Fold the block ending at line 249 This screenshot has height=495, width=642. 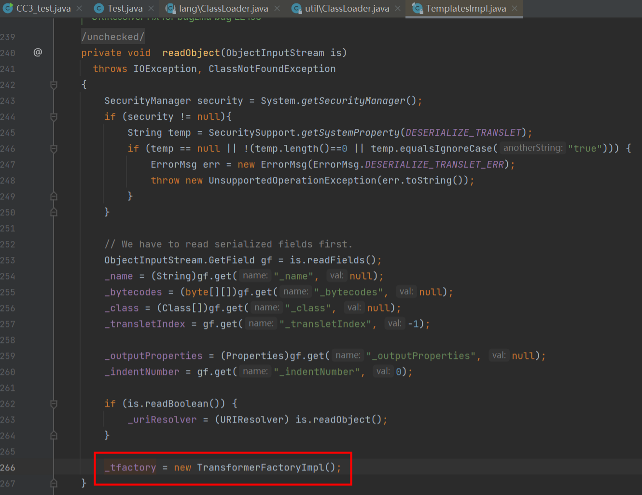tap(54, 196)
